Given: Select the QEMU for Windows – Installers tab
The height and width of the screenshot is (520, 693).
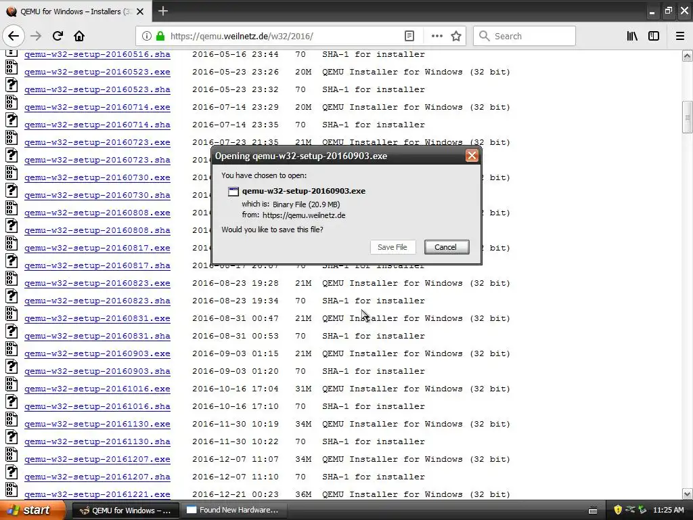Looking at the screenshot, I should pos(76,12).
